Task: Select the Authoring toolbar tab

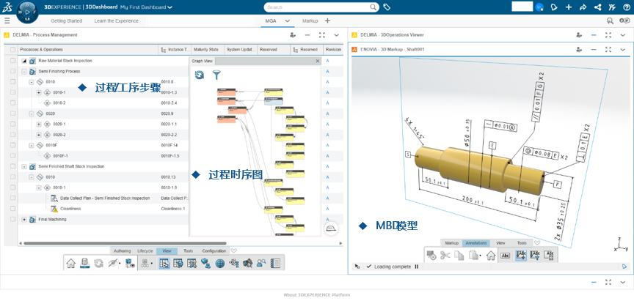Action: pos(122,251)
